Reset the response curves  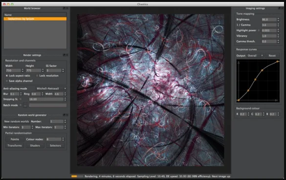click(x=272, y=56)
